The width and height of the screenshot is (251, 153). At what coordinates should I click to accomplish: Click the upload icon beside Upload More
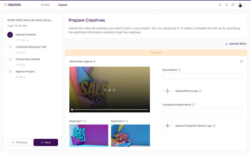[227, 43]
